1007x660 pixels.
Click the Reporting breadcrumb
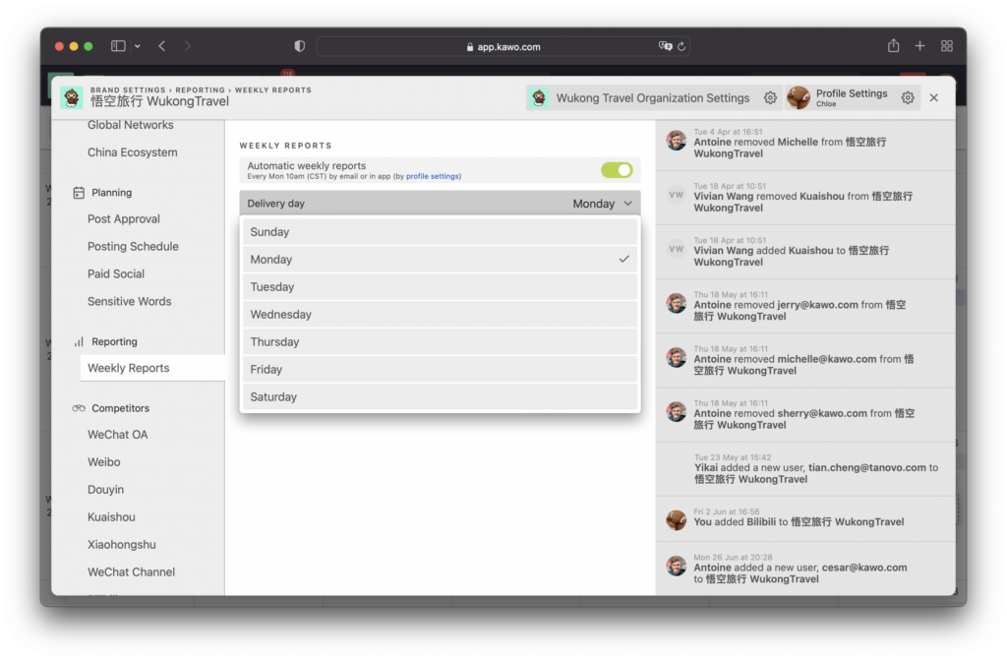tap(201, 90)
